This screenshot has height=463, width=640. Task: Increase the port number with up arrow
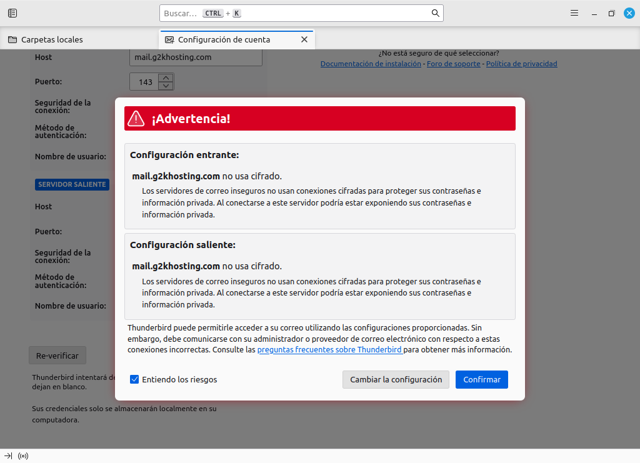tap(165, 78)
